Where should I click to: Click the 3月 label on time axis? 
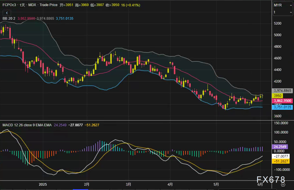(129, 184)
